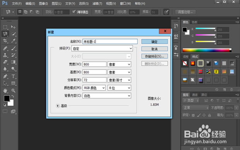240x150 pixels.
Task: Open the Preset dropdown in dialog
Action: 102,49
